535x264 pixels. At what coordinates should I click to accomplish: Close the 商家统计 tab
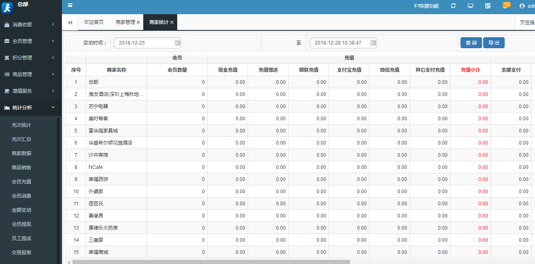[172, 23]
